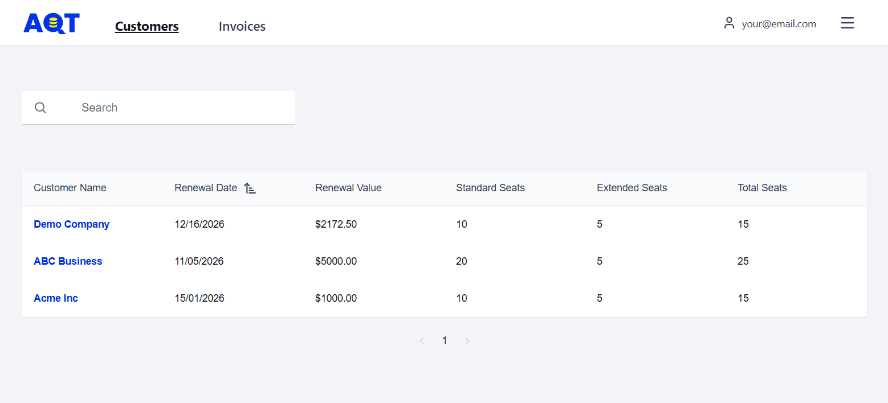Click the Renewal Date column header
Image resolution: width=888 pixels, height=403 pixels.
click(206, 188)
